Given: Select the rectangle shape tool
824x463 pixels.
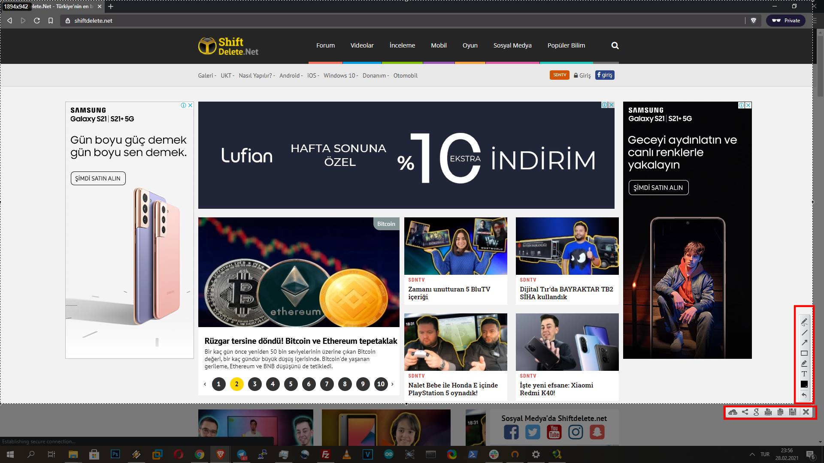Looking at the screenshot, I should point(804,353).
